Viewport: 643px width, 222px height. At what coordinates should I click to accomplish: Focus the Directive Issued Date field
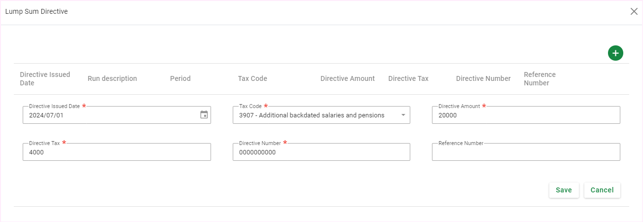click(x=108, y=115)
